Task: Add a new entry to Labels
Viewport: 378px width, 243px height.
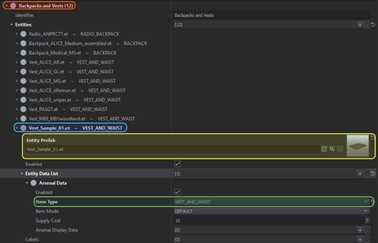Action: coord(360,240)
